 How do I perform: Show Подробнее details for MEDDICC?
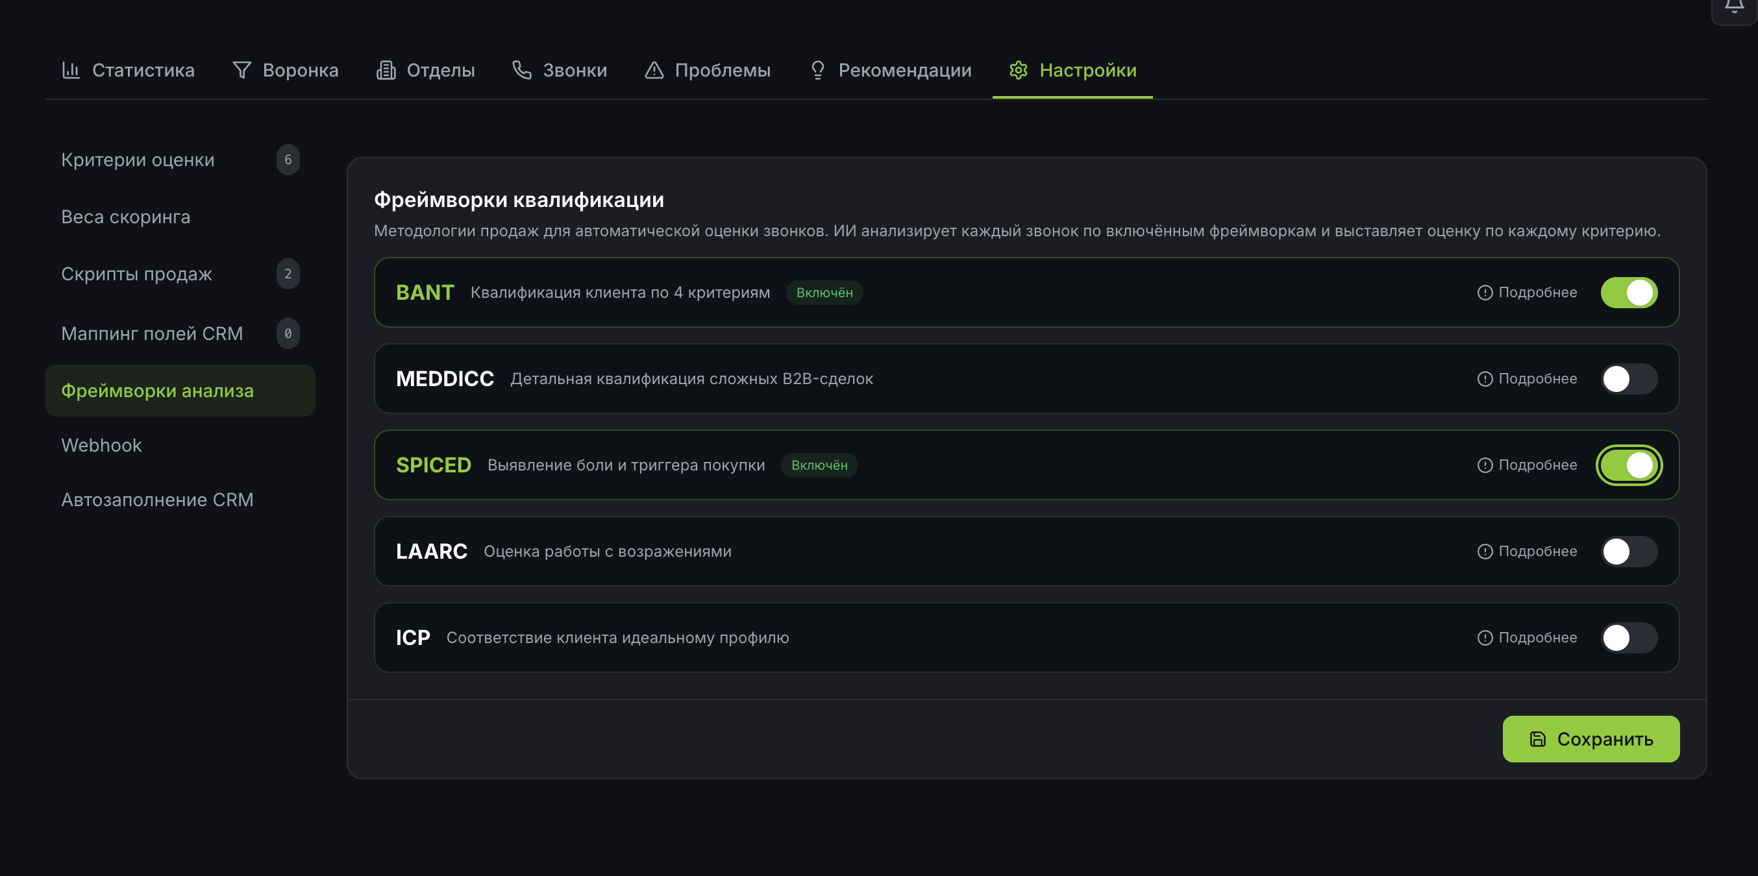tap(1528, 379)
